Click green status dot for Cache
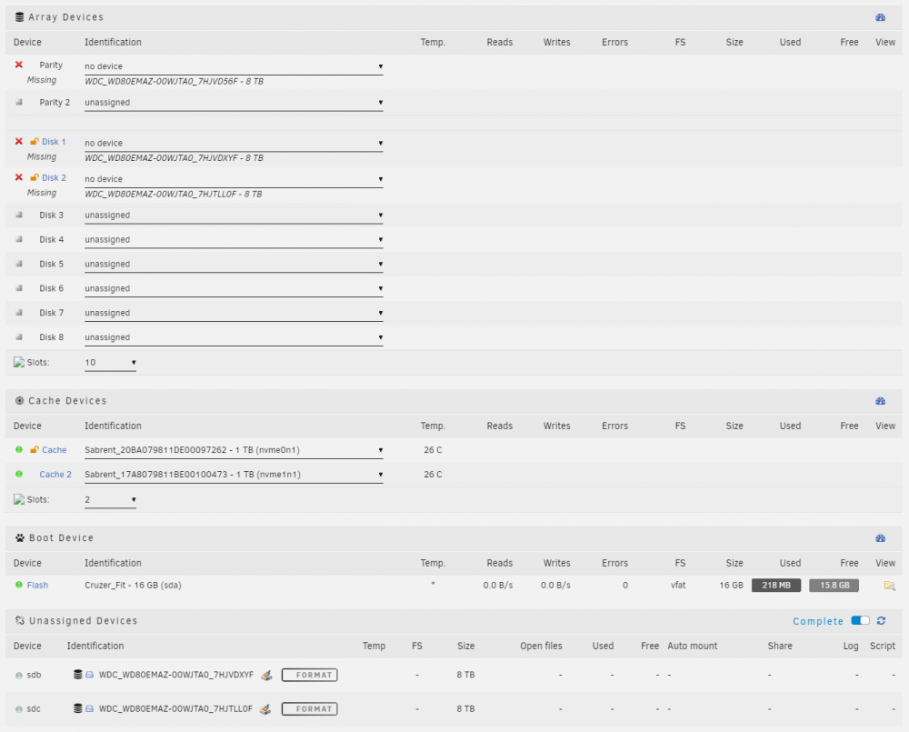This screenshot has width=909, height=732. (18, 449)
